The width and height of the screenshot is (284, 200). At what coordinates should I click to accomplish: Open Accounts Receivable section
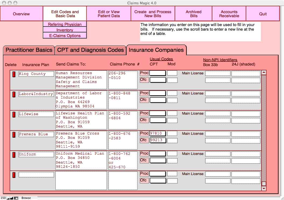pyautogui.click(x=229, y=14)
